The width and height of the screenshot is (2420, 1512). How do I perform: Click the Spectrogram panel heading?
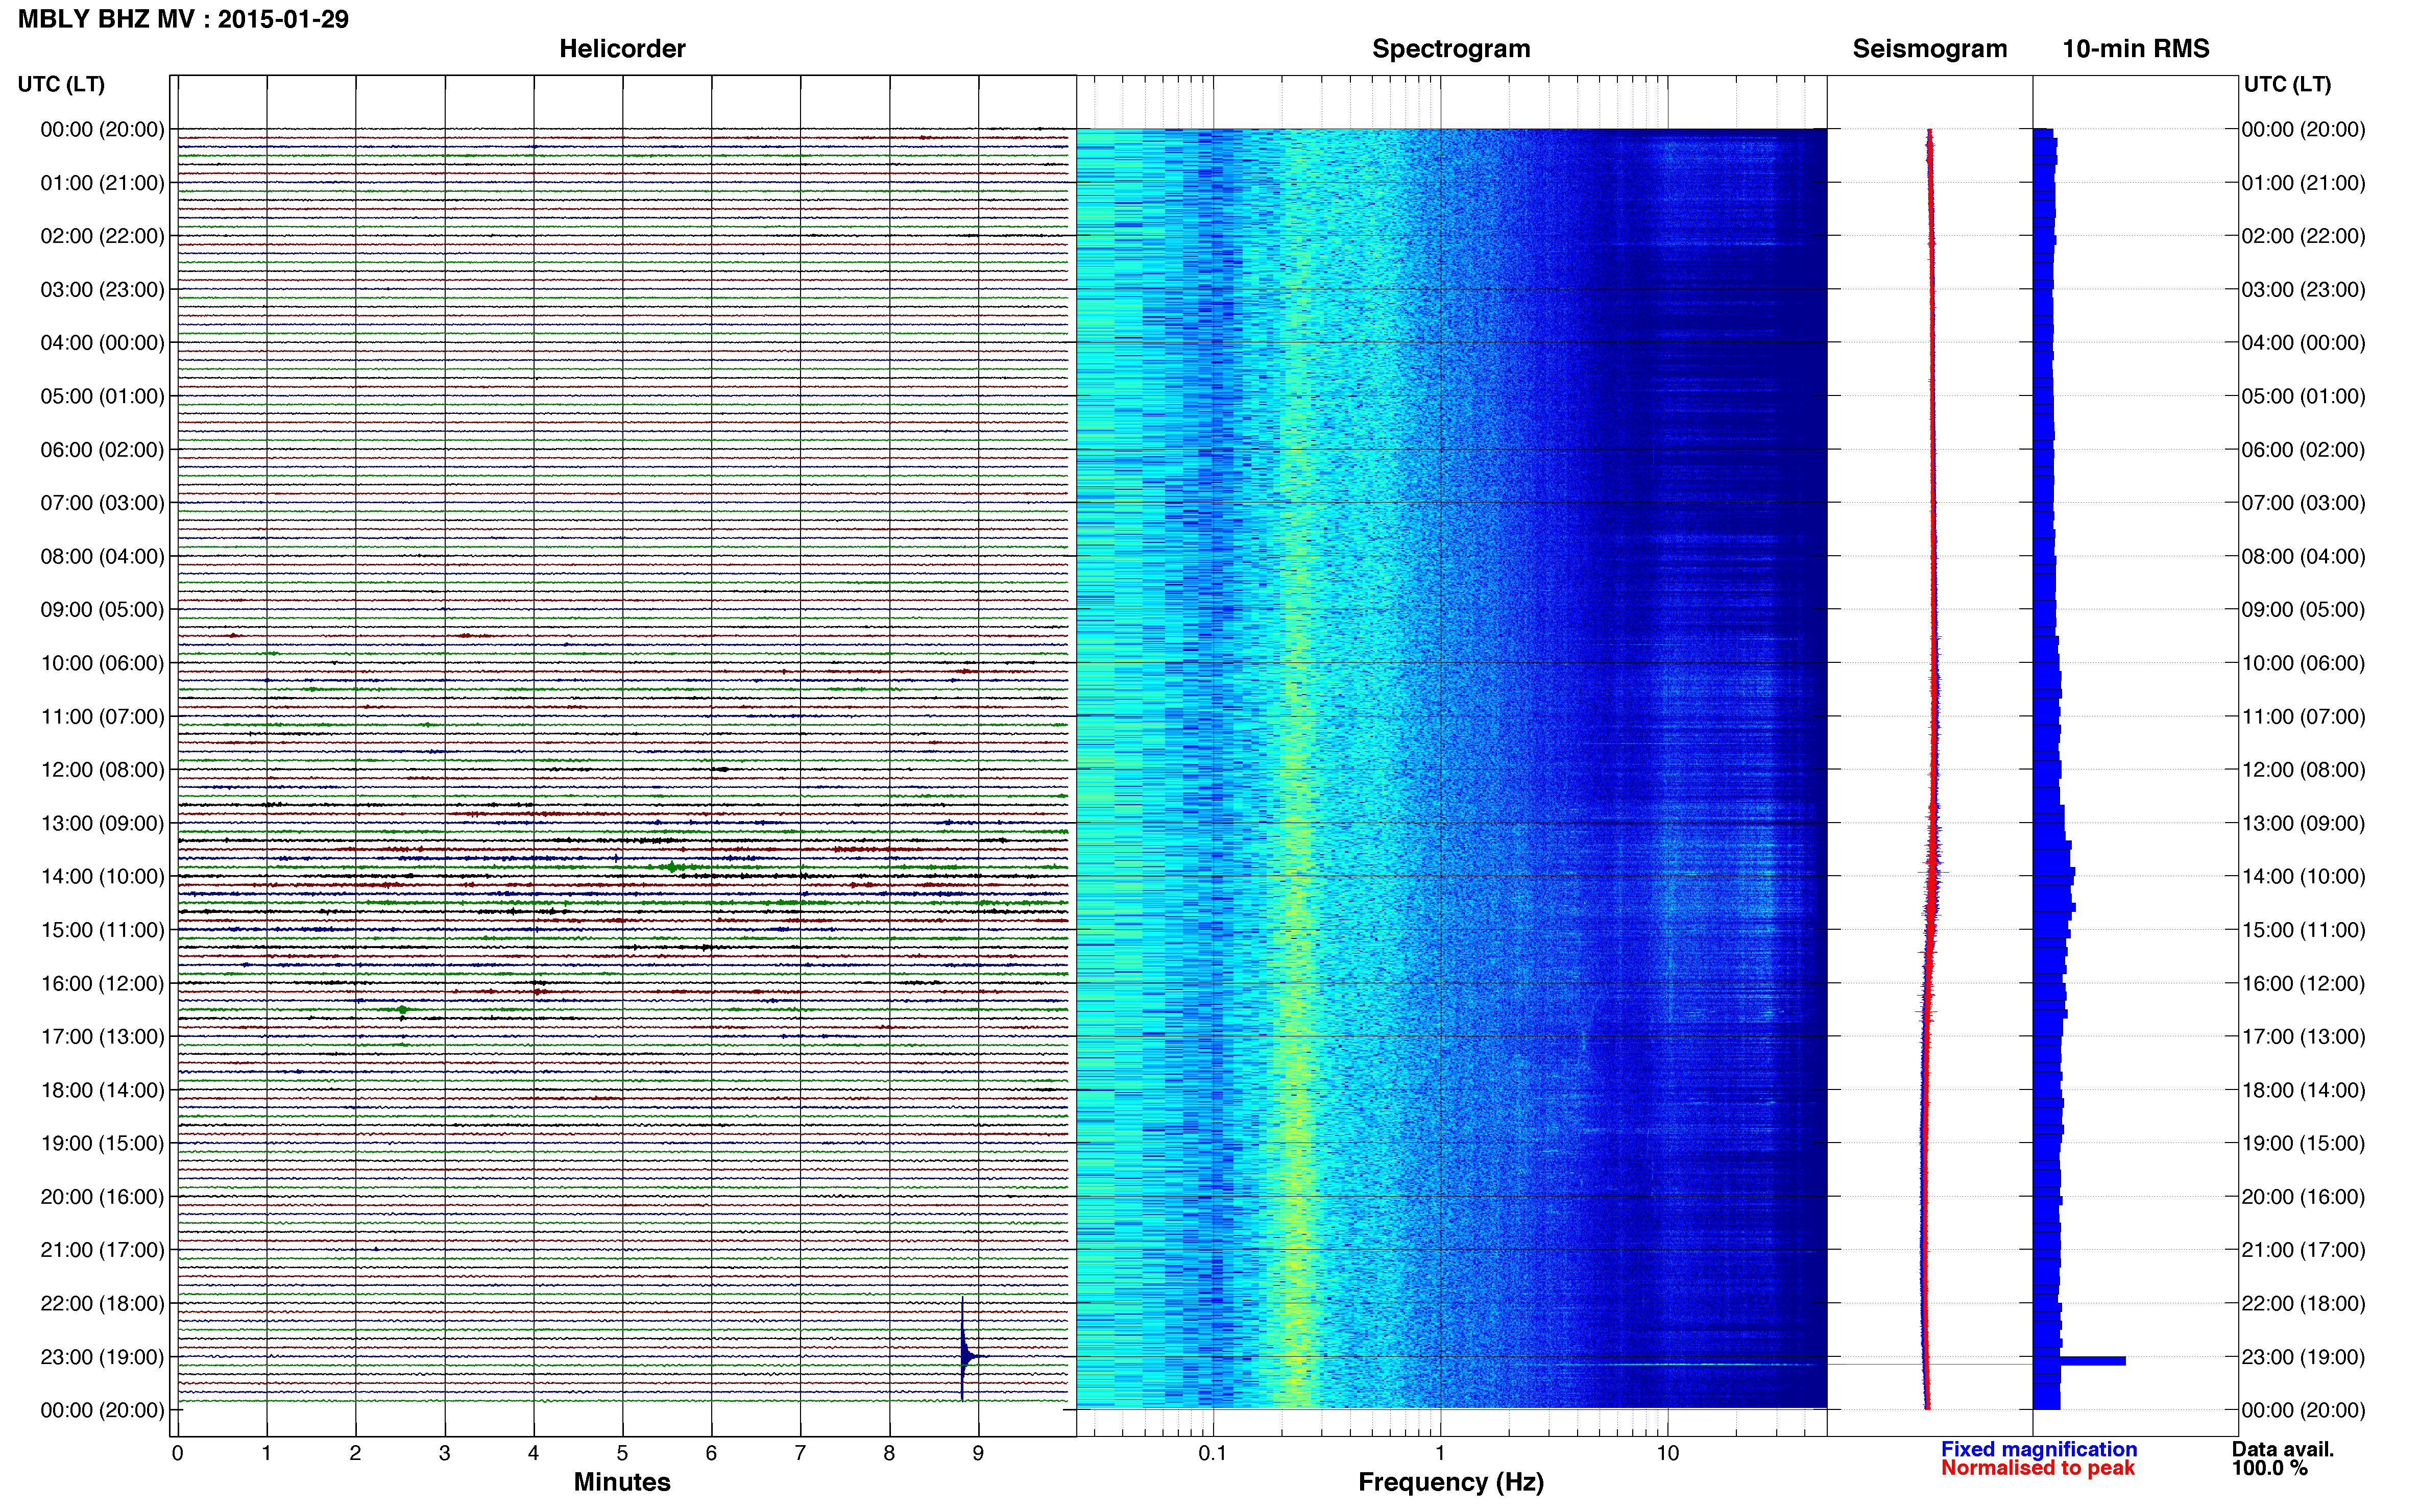(x=1450, y=49)
